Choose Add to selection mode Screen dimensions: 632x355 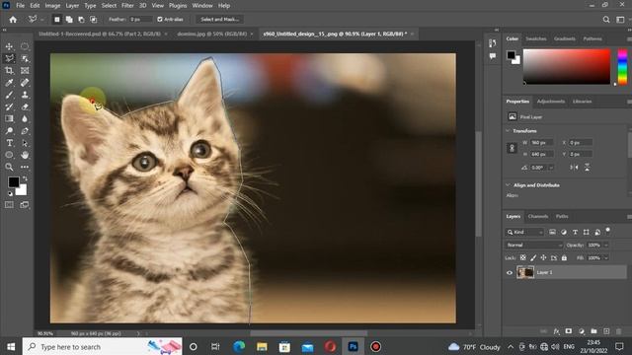(69, 20)
